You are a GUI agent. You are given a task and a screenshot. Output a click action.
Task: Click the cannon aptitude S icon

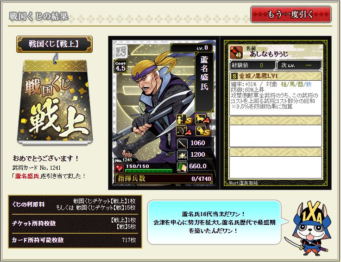click(202, 131)
